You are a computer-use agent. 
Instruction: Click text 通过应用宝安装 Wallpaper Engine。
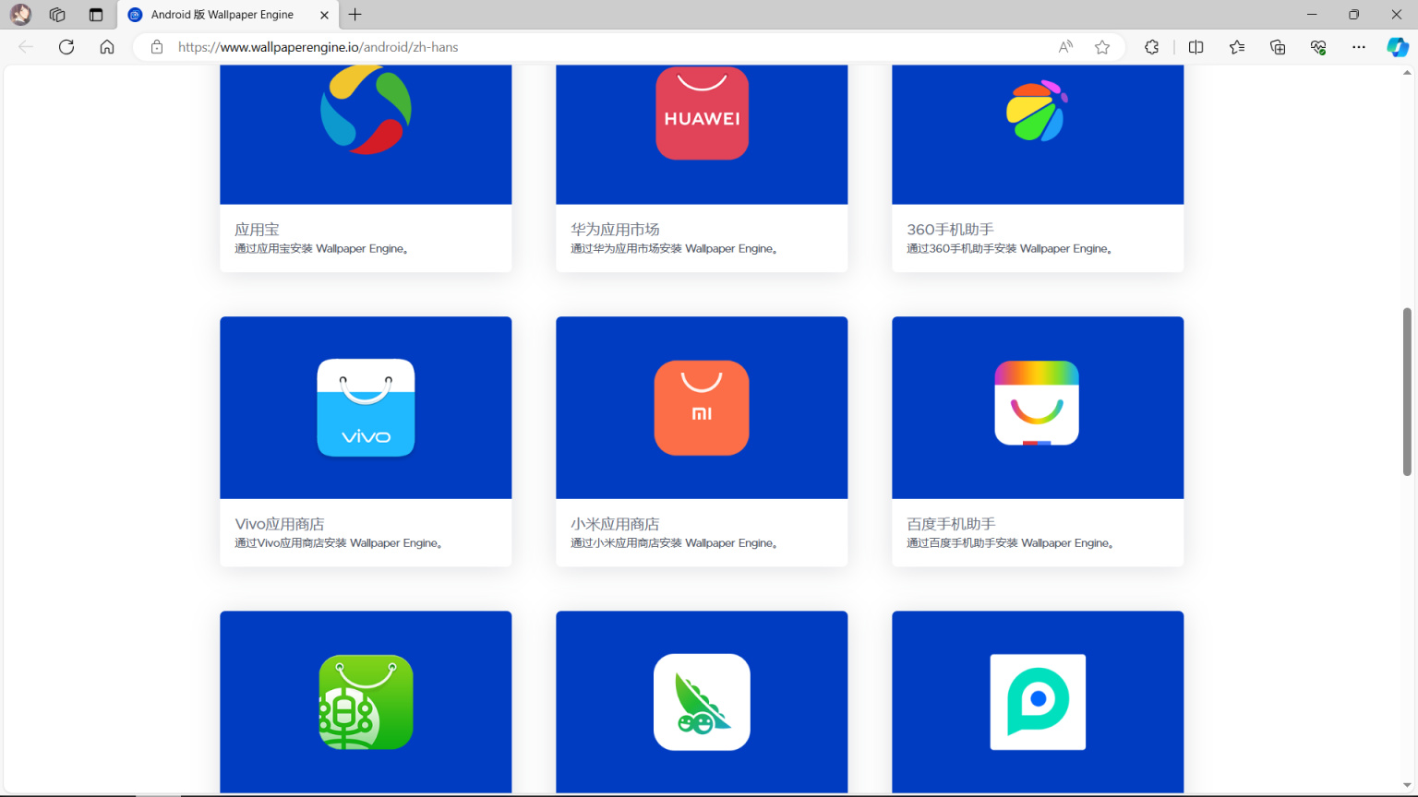[x=321, y=249]
